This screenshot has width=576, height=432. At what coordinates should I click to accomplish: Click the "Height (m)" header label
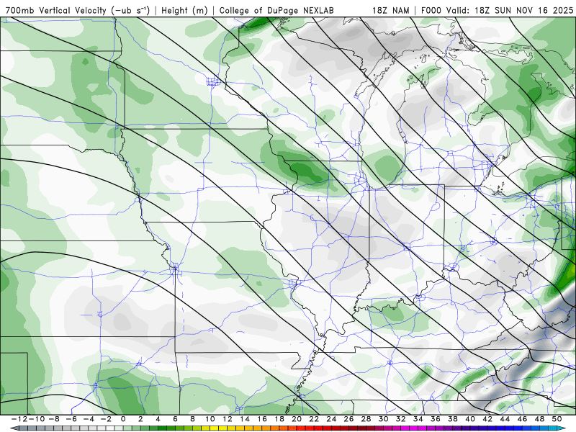click(x=184, y=11)
